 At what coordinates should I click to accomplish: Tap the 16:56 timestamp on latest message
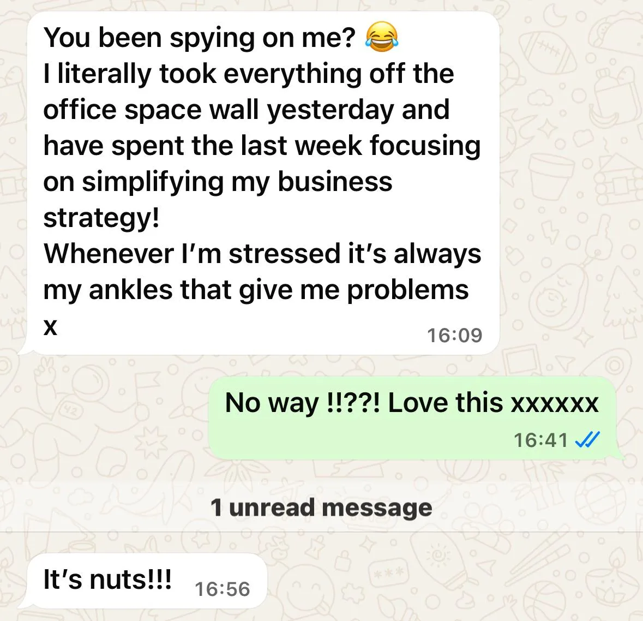coord(223,589)
